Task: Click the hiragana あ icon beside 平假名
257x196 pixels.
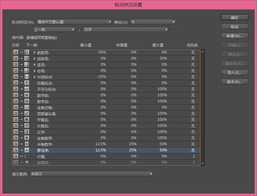Action: (27, 120)
